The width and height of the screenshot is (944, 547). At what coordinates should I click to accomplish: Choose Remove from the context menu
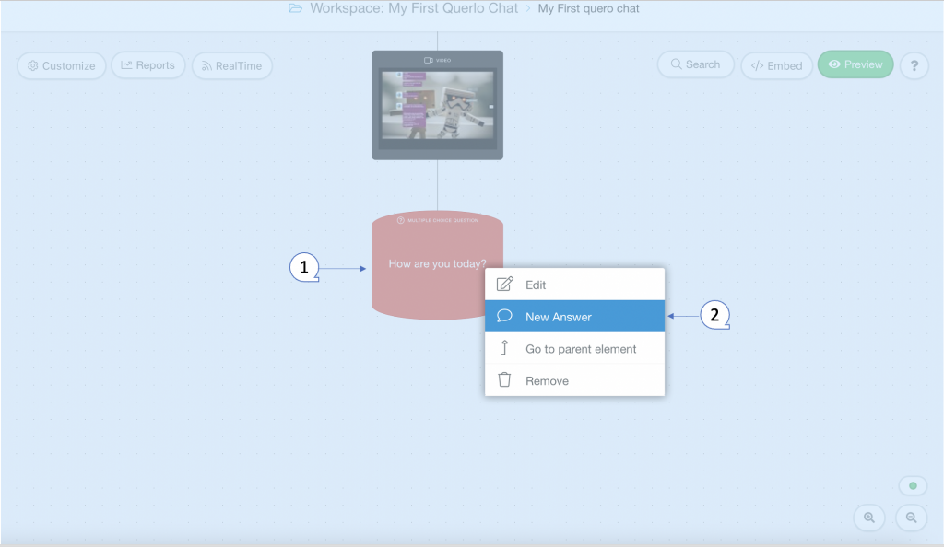point(574,380)
